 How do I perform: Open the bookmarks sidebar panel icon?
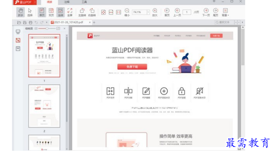pos(18,49)
